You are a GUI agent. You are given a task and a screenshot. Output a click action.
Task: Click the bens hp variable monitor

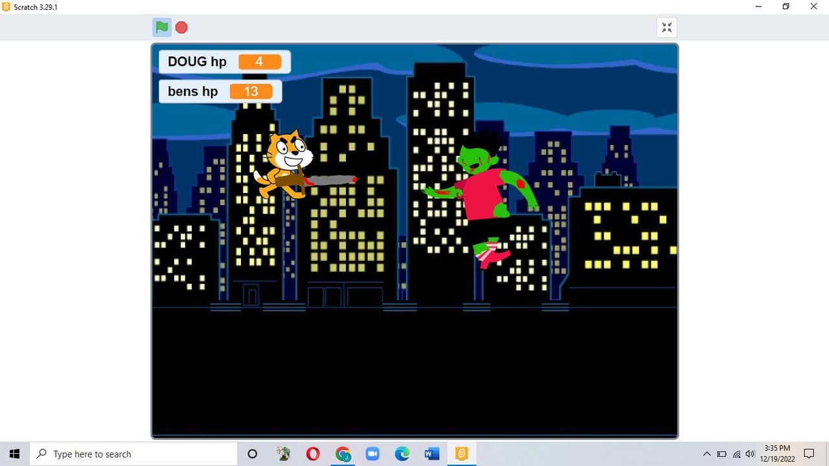(x=220, y=91)
